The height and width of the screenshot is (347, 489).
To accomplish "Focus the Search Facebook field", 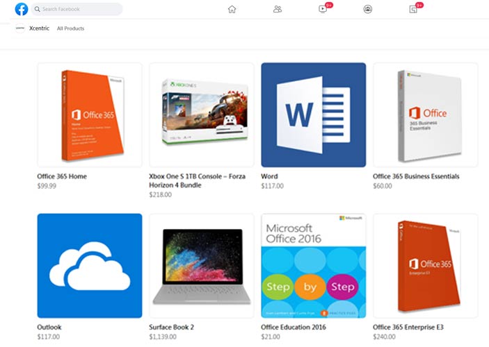I will click(x=77, y=9).
